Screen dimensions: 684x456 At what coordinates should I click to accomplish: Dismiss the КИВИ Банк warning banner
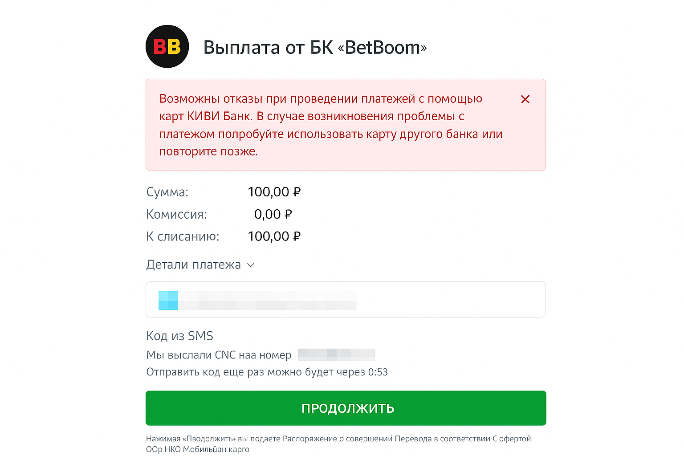tap(525, 99)
